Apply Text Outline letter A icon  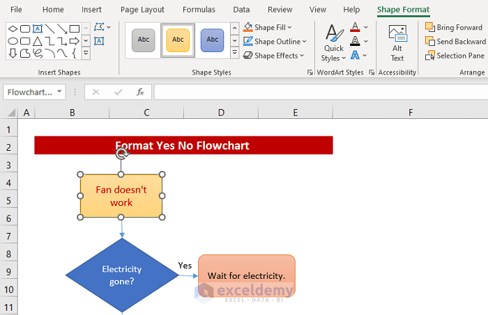[355, 41]
